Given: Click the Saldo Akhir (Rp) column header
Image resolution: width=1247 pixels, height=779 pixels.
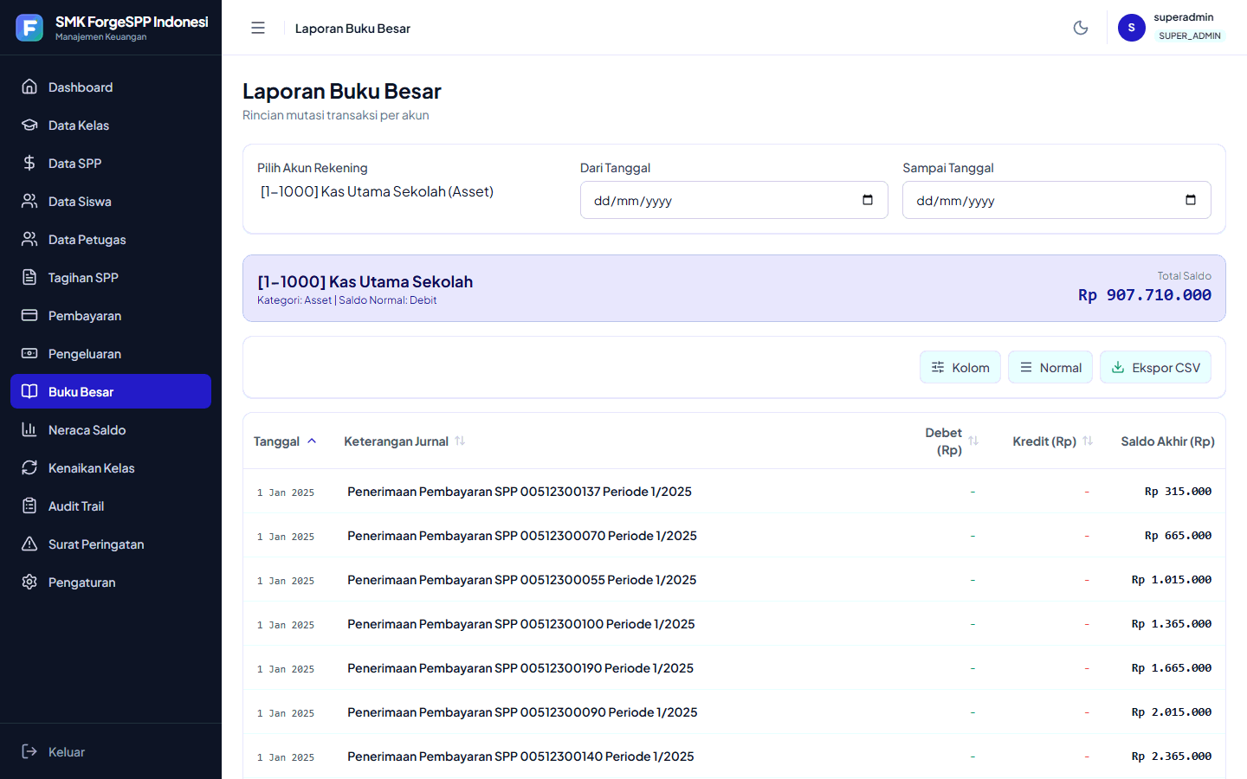Looking at the screenshot, I should click(x=1167, y=441).
